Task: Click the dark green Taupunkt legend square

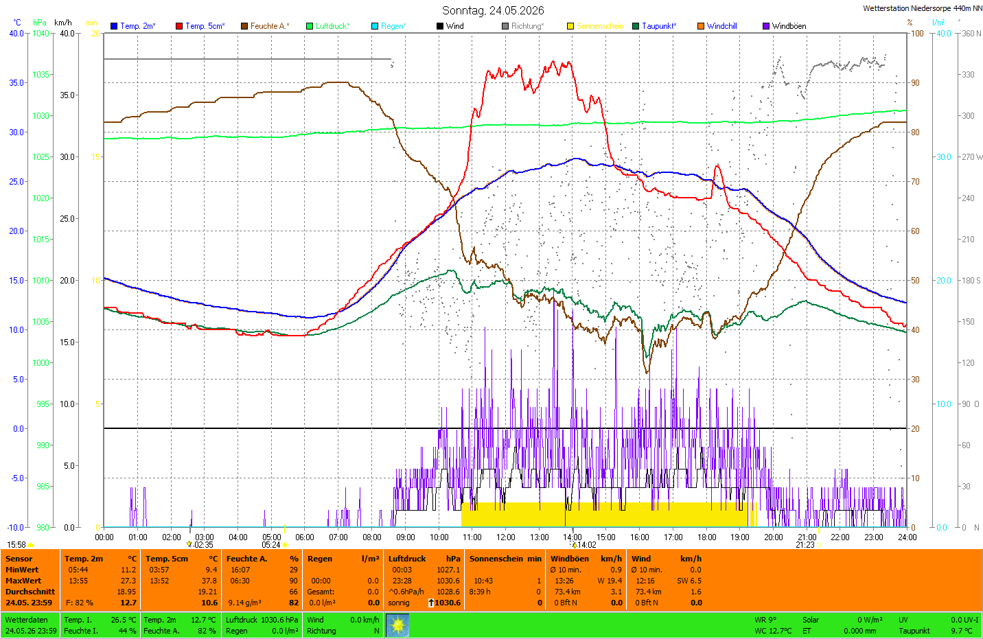Action: click(x=636, y=26)
